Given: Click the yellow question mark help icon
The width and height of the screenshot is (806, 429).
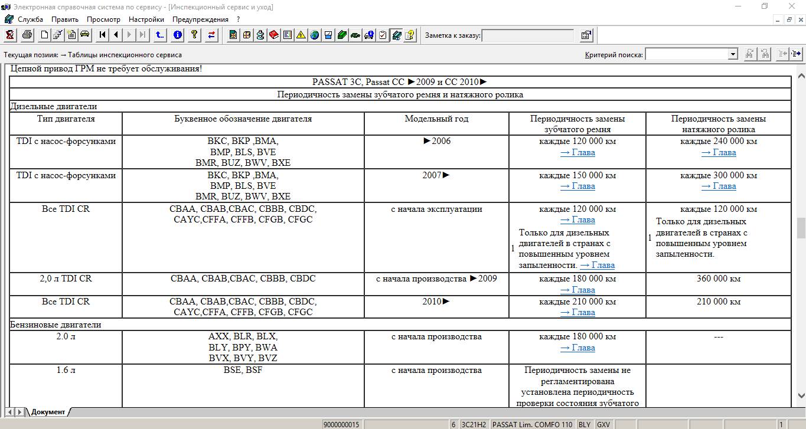Looking at the screenshot, I should tap(194, 35).
